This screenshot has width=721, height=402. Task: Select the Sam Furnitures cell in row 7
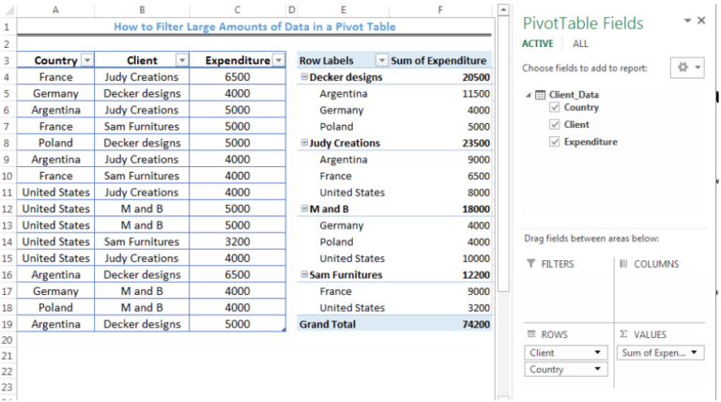coord(142,126)
